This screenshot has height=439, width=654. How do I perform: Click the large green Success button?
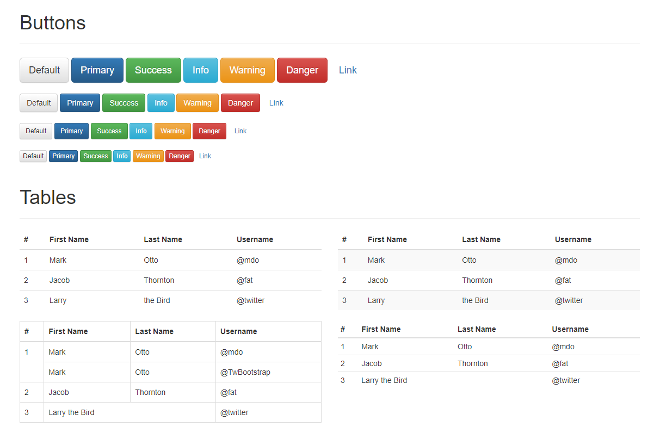click(153, 70)
